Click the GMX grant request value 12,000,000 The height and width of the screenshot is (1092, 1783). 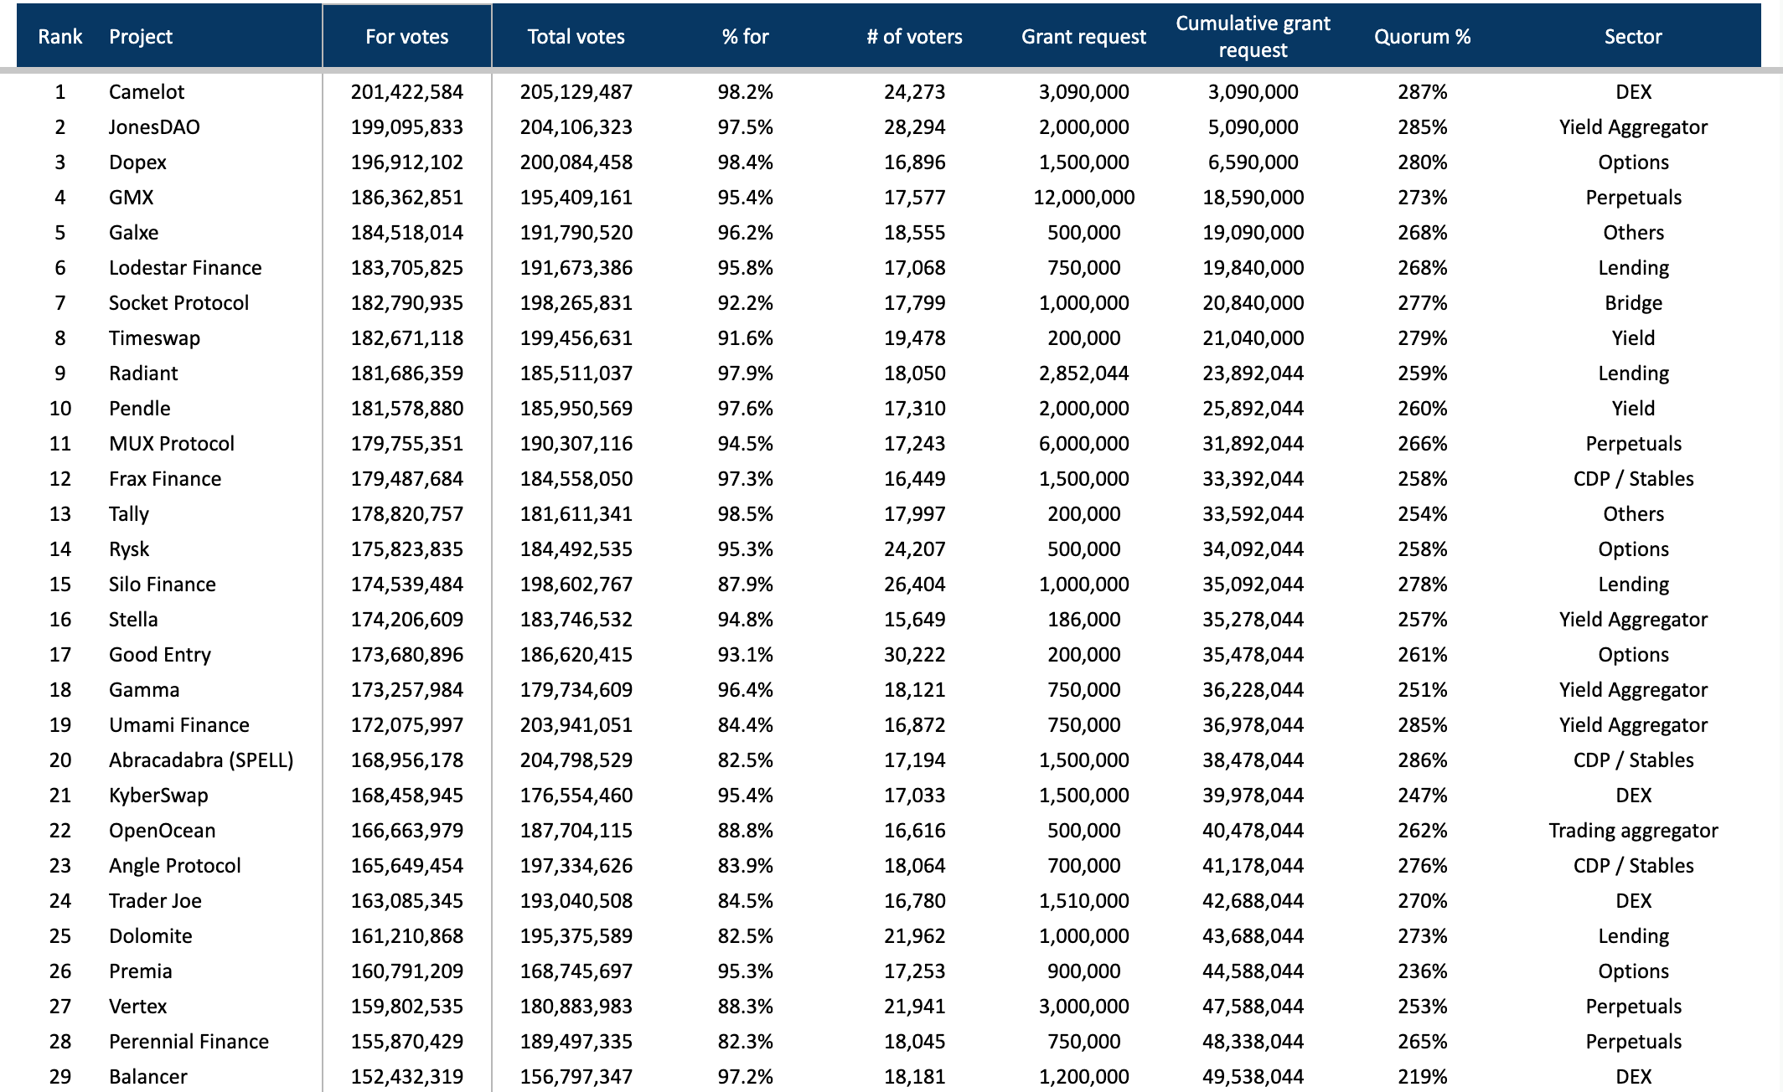(x=1083, y=198)
